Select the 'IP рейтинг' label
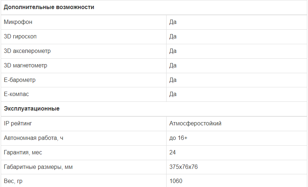Viewport: 308px width, 187px height. click(x=18, y=124)
